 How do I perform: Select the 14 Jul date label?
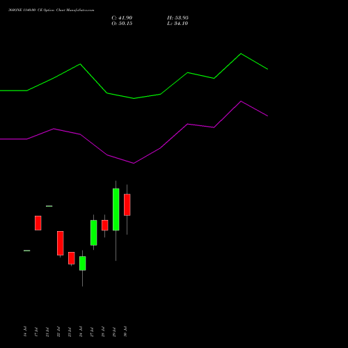pos(25,331)
